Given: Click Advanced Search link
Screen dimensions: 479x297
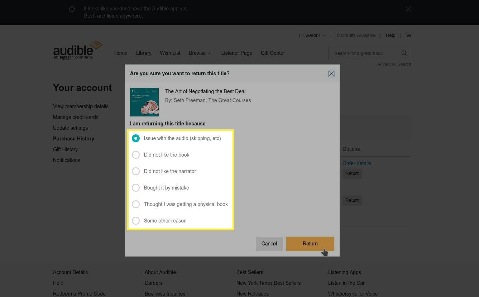Looking at the screenshot, I should (x=394, y=64).
